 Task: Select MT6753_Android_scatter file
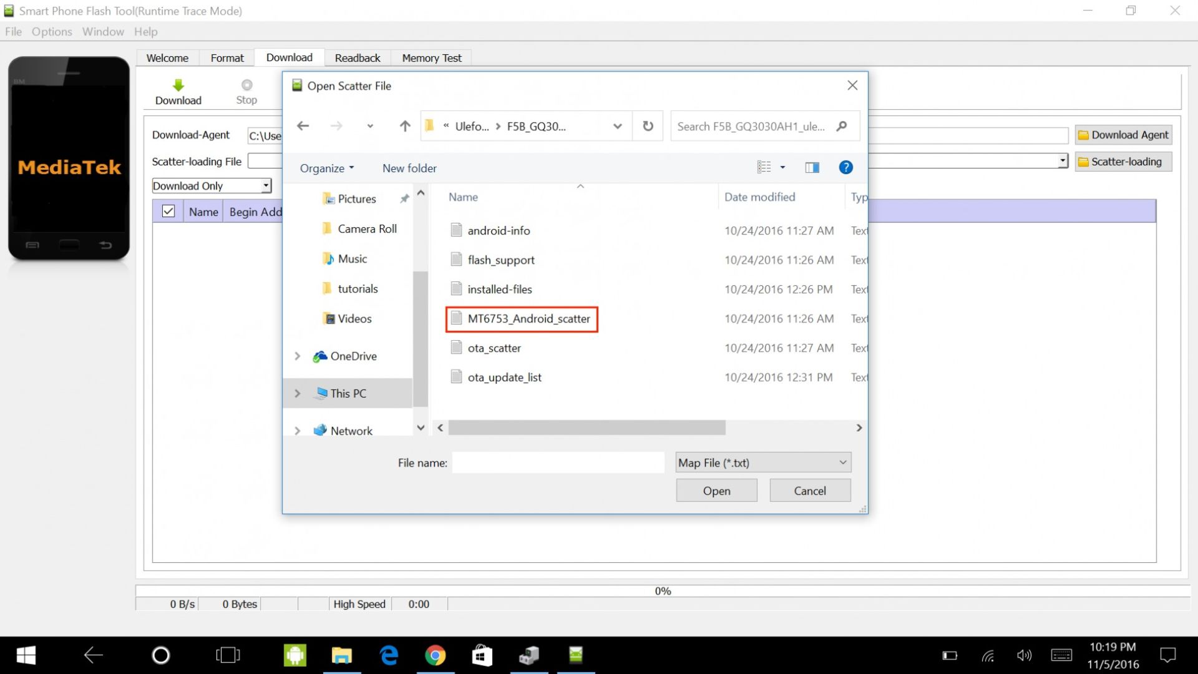(522, 319)
